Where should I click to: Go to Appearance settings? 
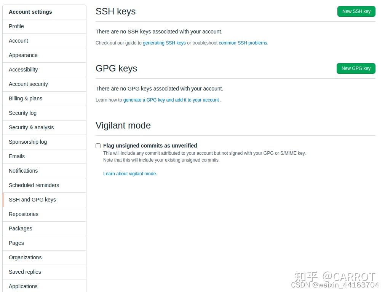(x=23, y=55)
